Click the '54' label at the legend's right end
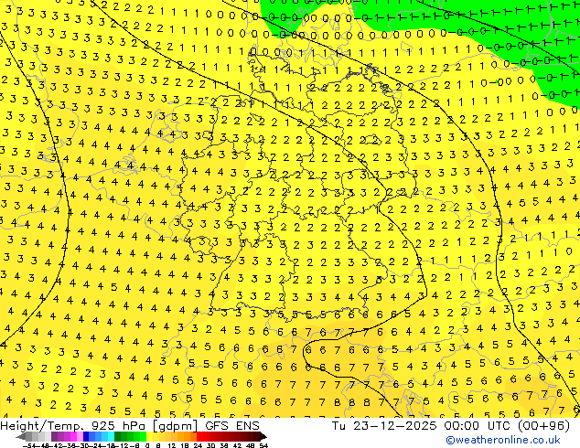Viewport: 580px width, 448px height. coord(263,446)
